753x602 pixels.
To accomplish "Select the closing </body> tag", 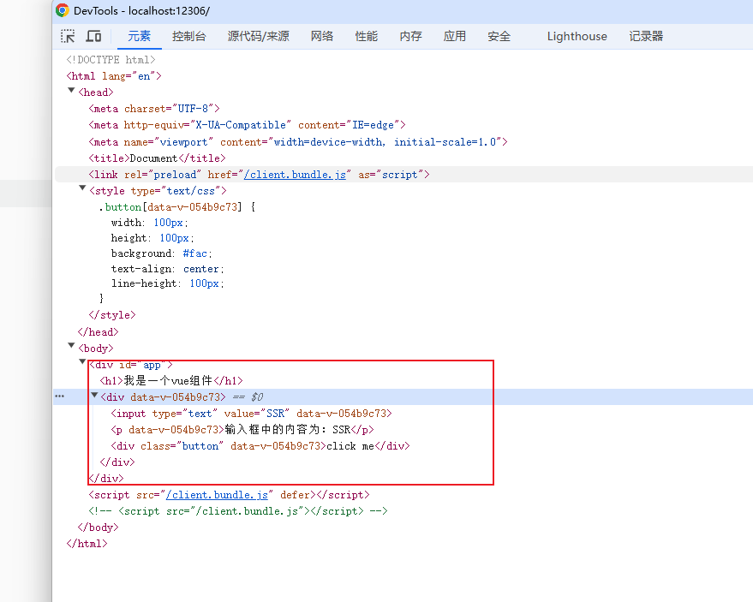I will tap(98, 527).
